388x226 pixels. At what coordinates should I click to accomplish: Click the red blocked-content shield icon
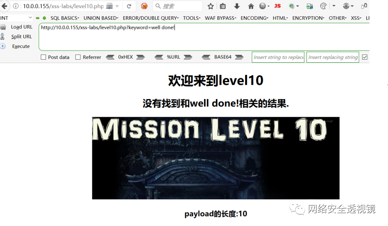(x=144, y=6)
